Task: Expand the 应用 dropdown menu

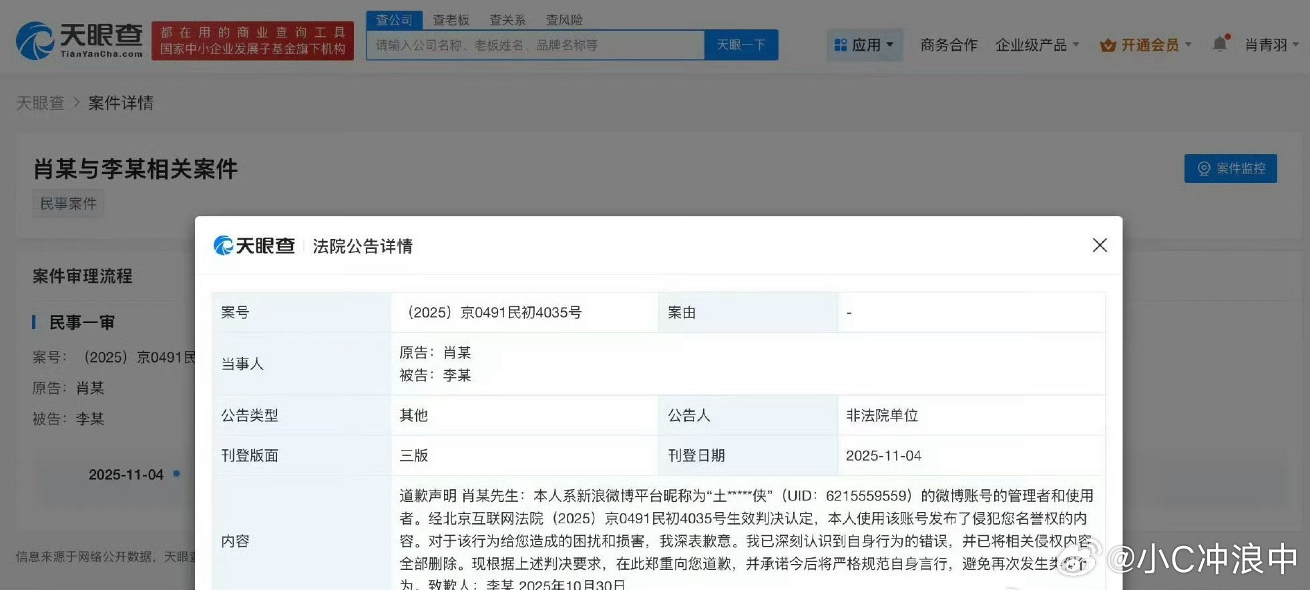Action: click(865, 45)
